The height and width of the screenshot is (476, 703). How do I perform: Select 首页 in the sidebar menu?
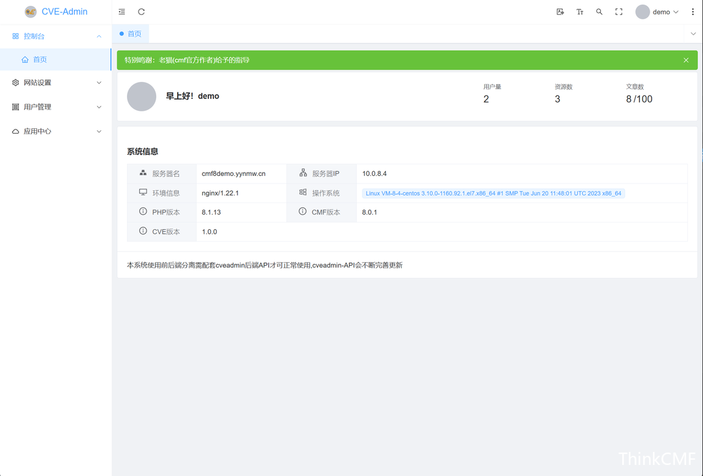point(40,59)
